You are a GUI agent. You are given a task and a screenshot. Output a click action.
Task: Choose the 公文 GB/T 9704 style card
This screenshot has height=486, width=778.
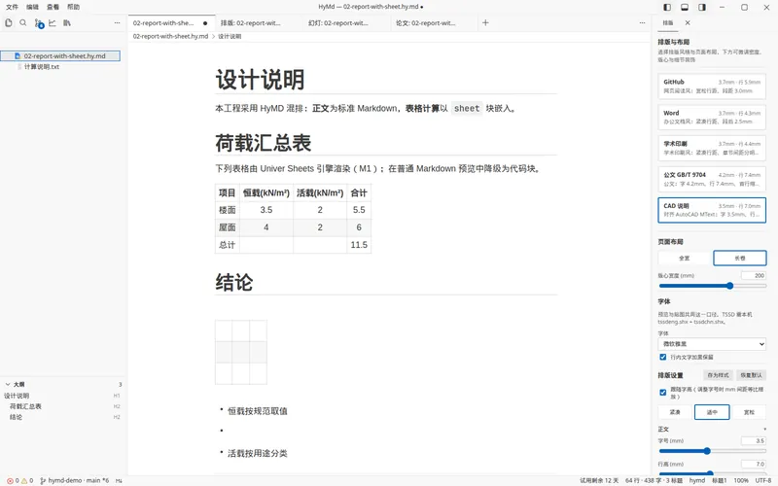pos(712,179)
